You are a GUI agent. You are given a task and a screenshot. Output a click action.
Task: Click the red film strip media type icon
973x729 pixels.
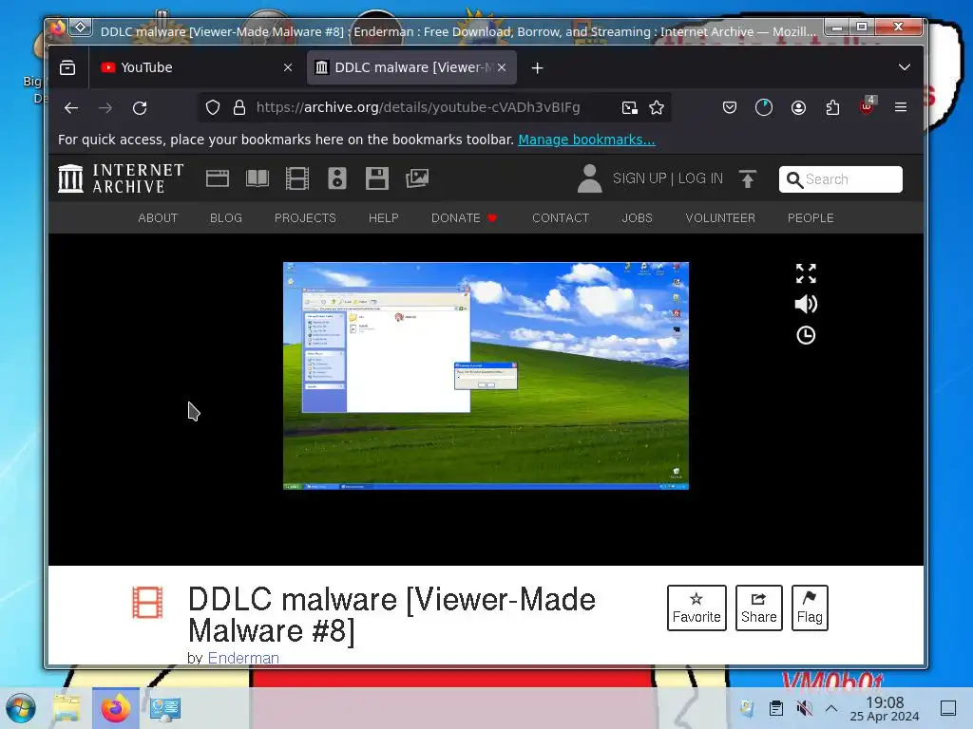pos(147,603)
